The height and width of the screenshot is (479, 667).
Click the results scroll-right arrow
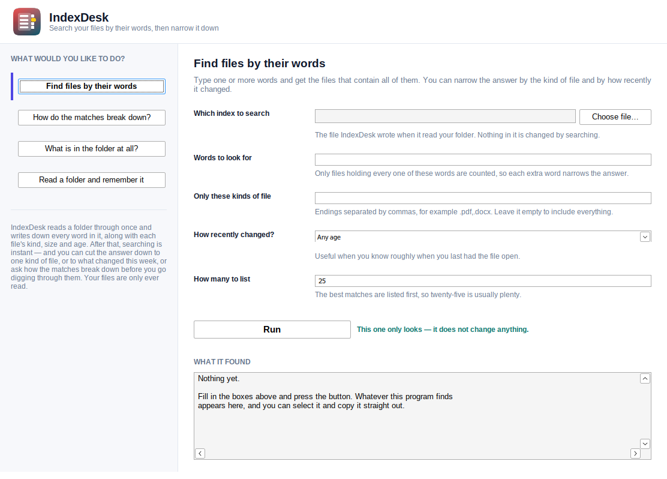click(x=635, y=453)
